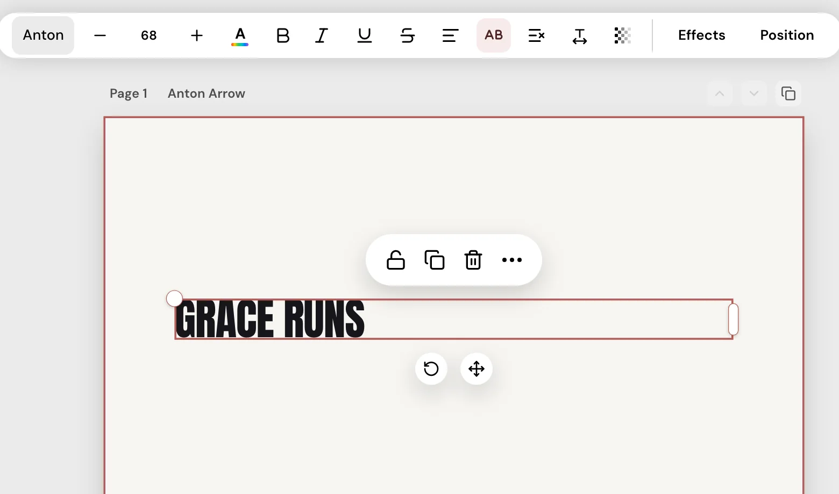Duplicate the selected text element

[x=435, y=260]
